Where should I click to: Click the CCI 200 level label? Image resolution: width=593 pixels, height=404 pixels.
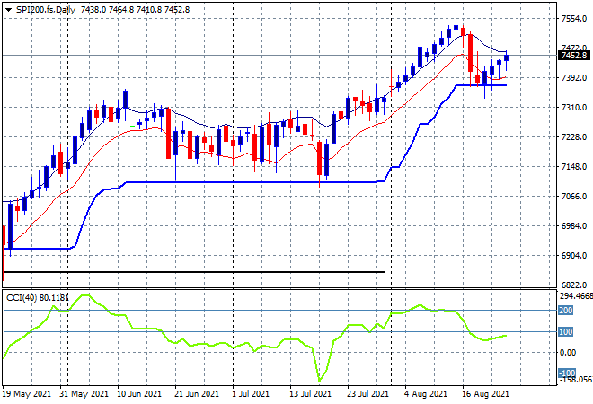pyautogui.click(x=566, y=311)
